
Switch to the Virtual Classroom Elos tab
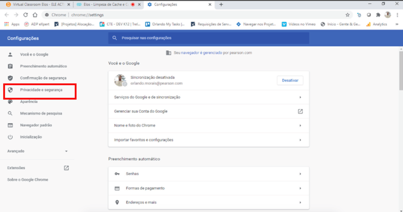click(x=38, y=4)
